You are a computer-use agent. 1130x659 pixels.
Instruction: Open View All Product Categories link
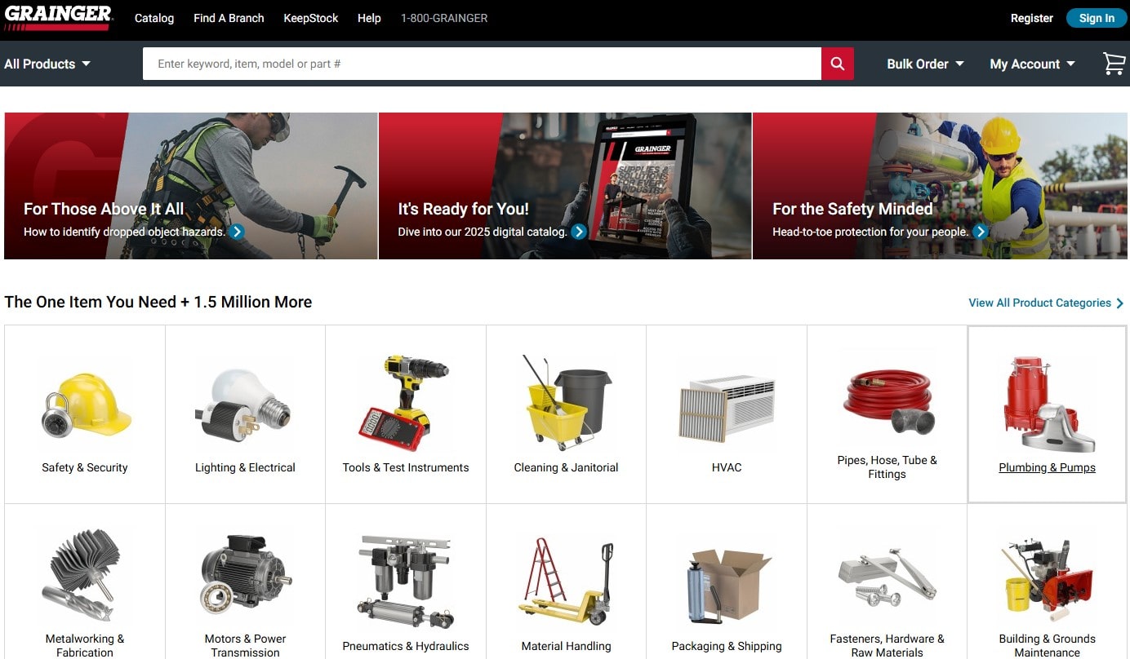[1046, 303]
